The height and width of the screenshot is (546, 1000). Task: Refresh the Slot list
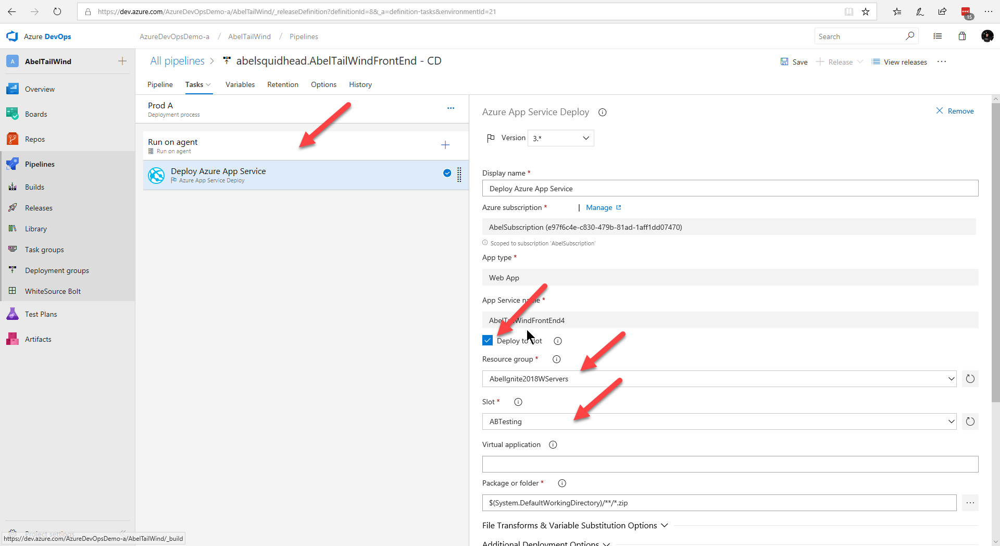point(970,421)
